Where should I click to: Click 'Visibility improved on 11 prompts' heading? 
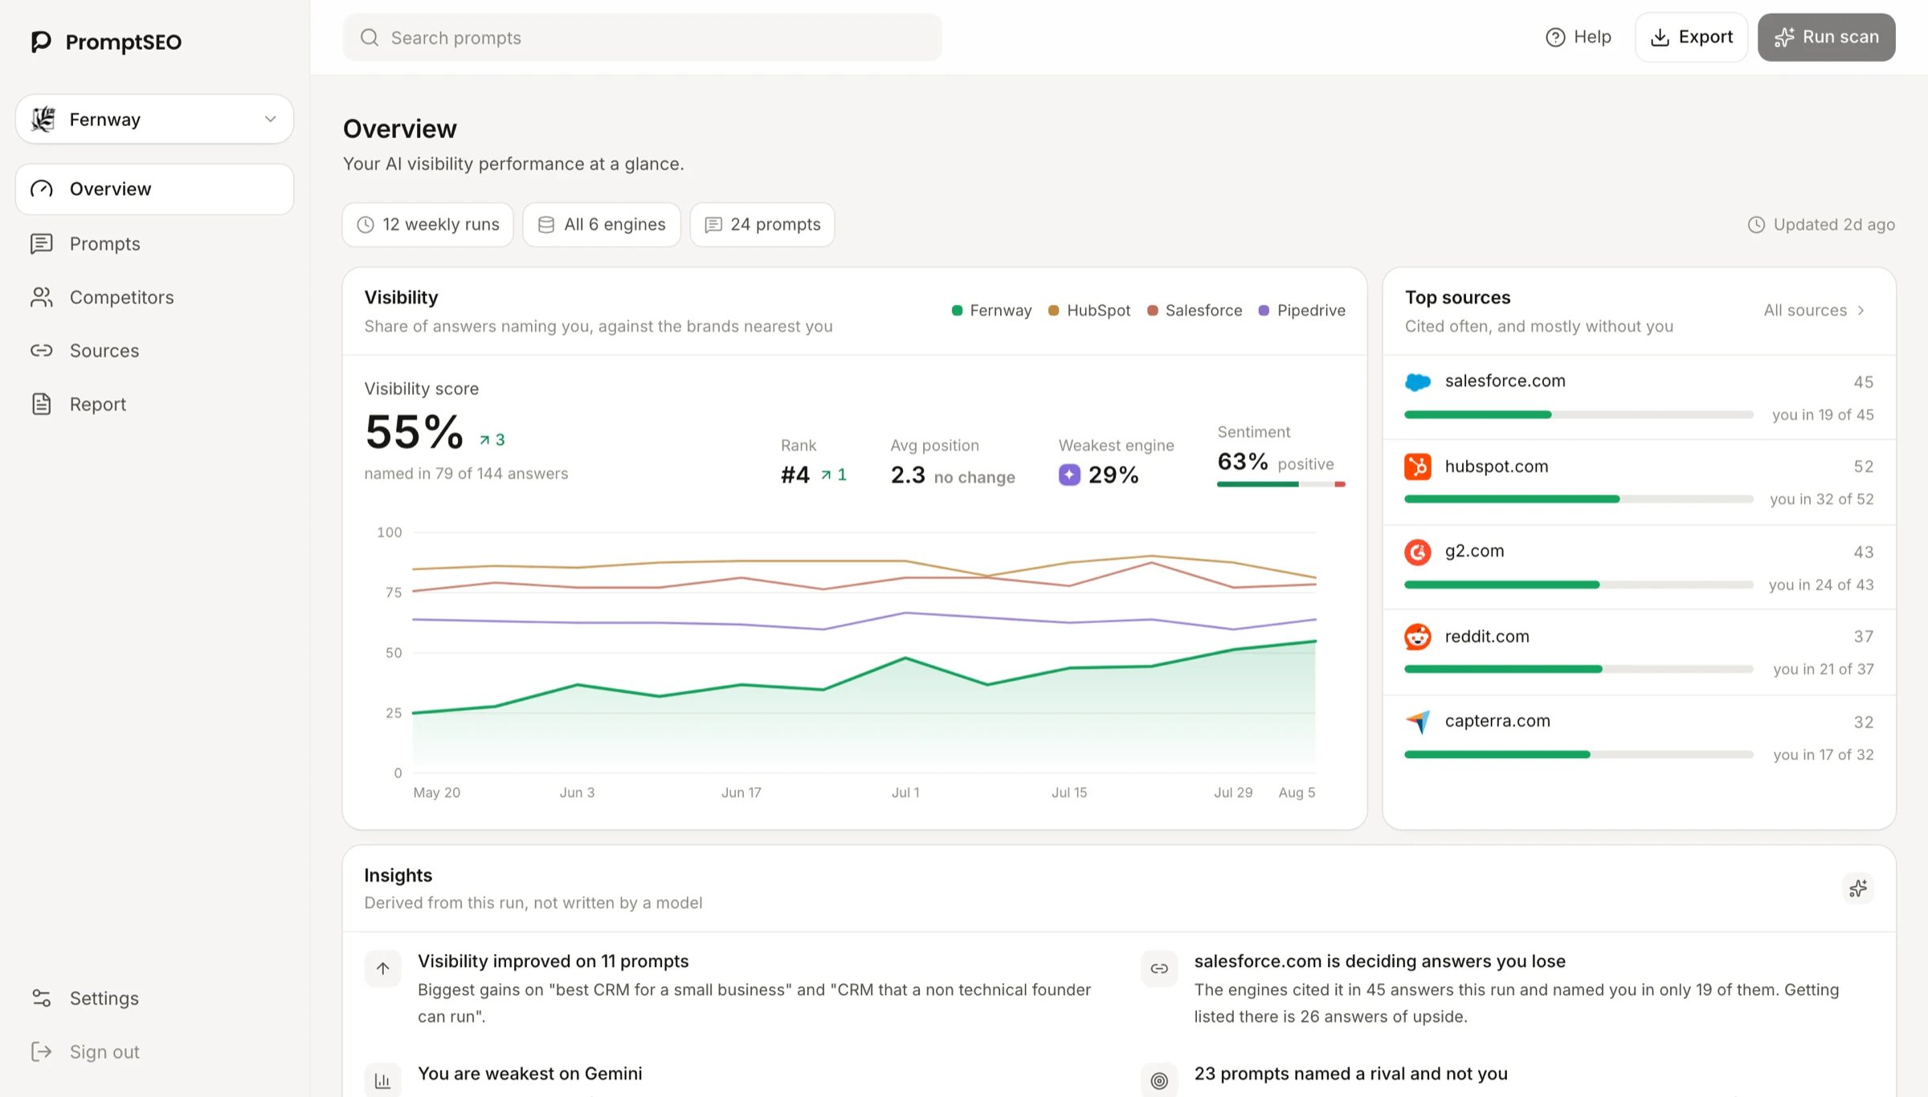click(x=553, y=961)
